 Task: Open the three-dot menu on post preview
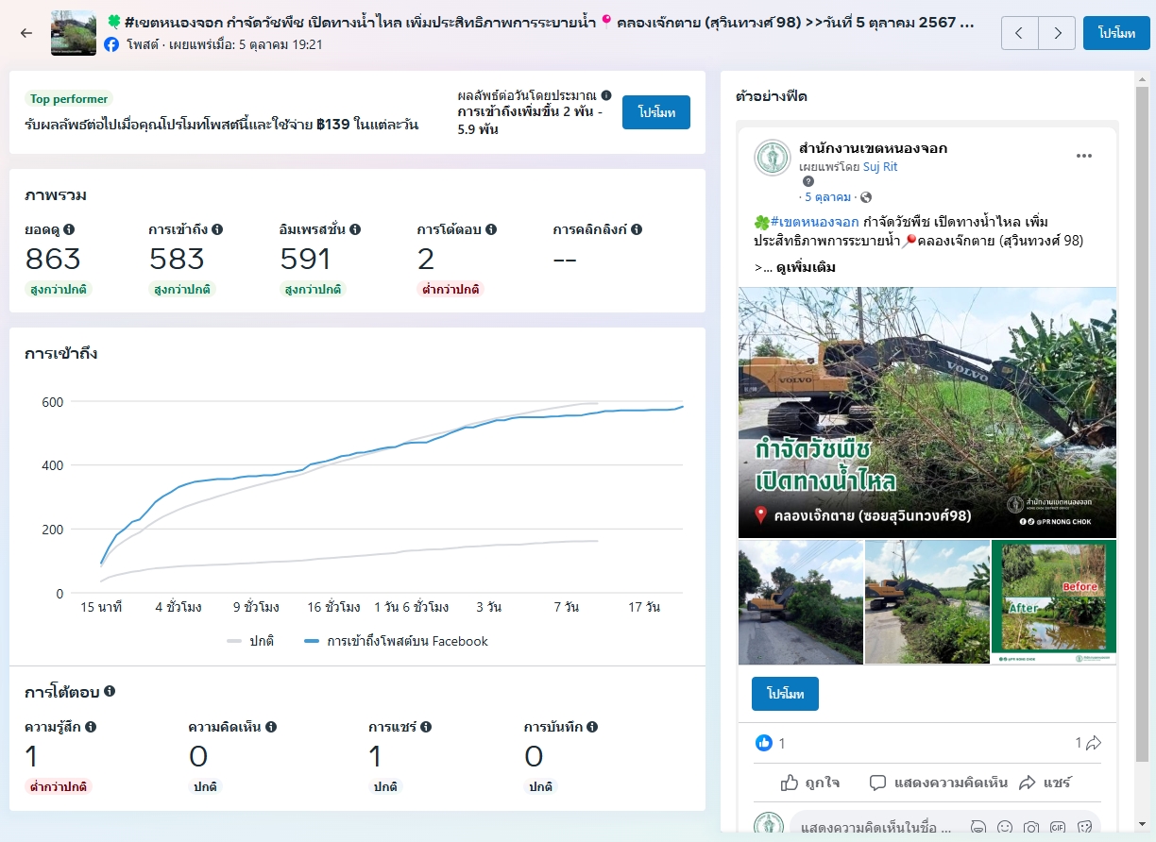1083,156
